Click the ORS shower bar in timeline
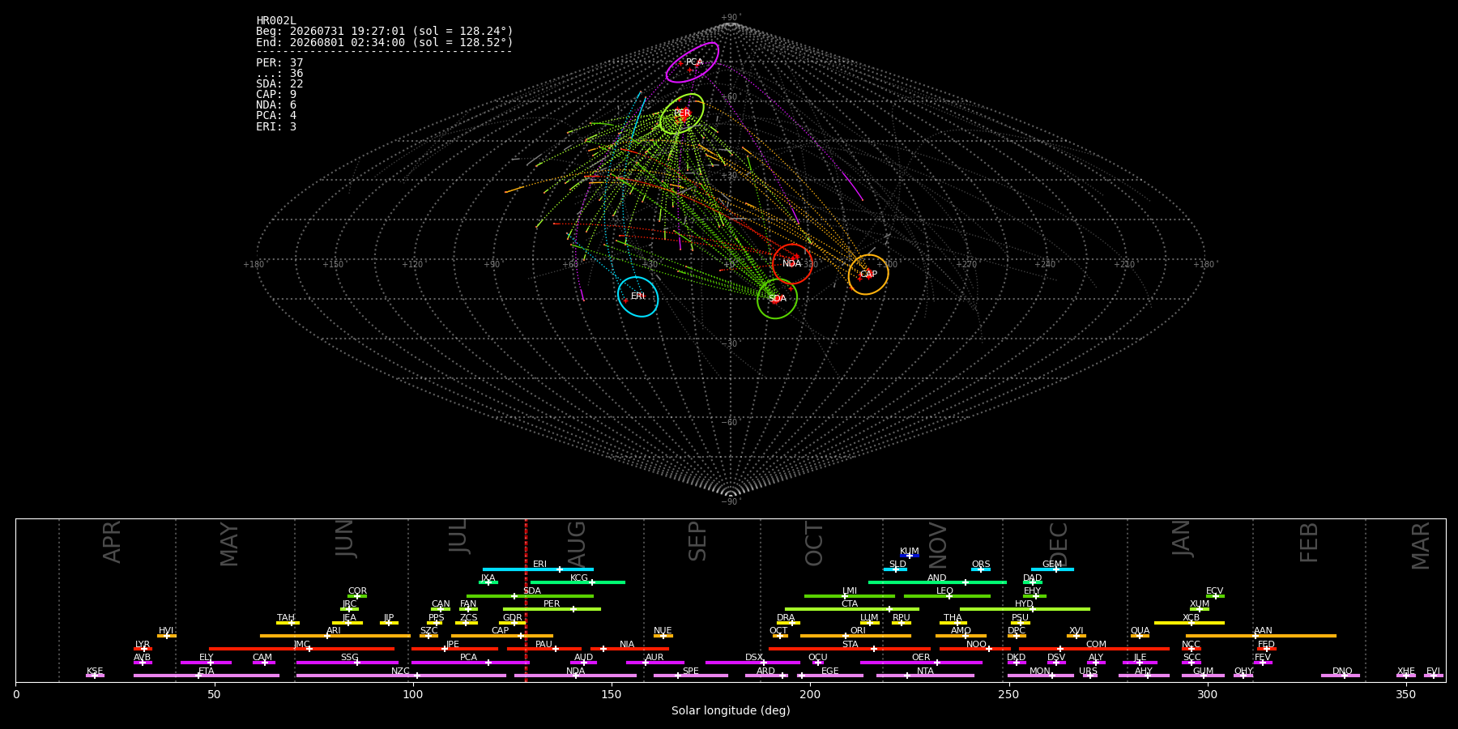Viewport: 1458px width, 729px height. click(x=981, y=569)
